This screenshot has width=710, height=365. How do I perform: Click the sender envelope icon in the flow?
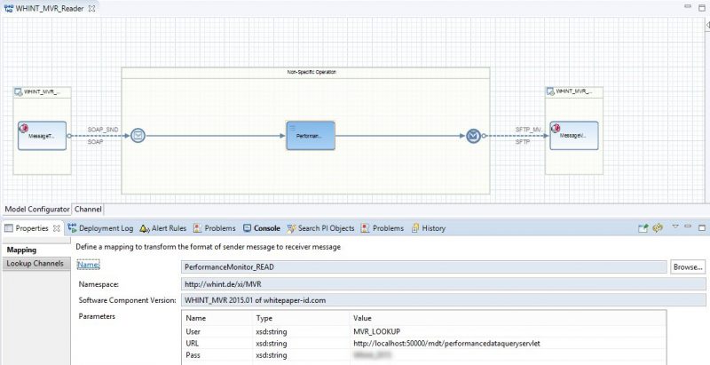(138, 136)
